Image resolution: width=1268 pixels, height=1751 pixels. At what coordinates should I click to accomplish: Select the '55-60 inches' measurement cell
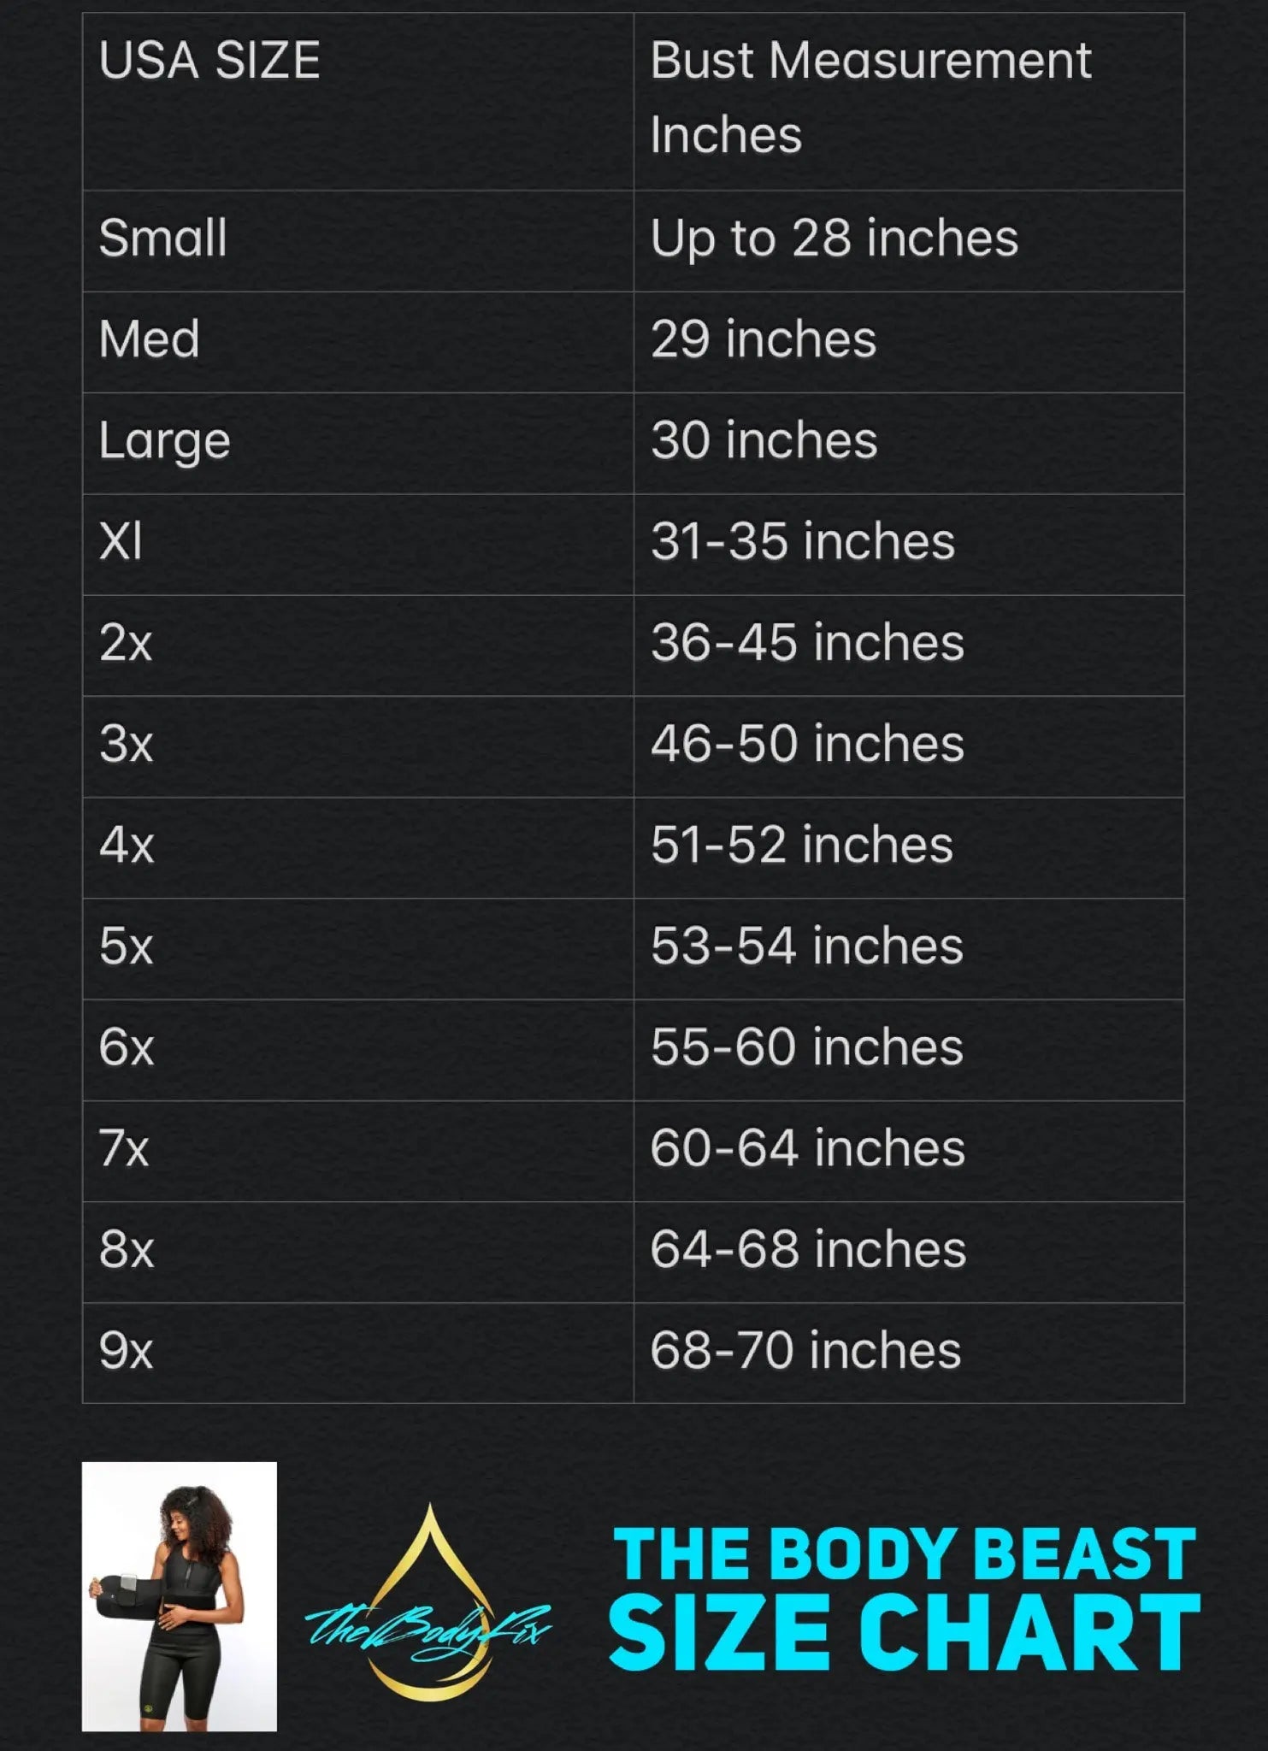pos(806,1046)
